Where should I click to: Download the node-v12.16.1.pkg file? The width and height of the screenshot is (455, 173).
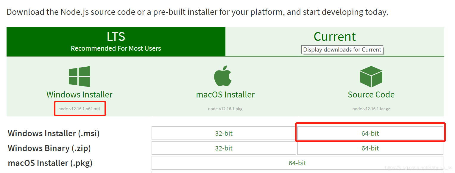click(x=225, y=108)
